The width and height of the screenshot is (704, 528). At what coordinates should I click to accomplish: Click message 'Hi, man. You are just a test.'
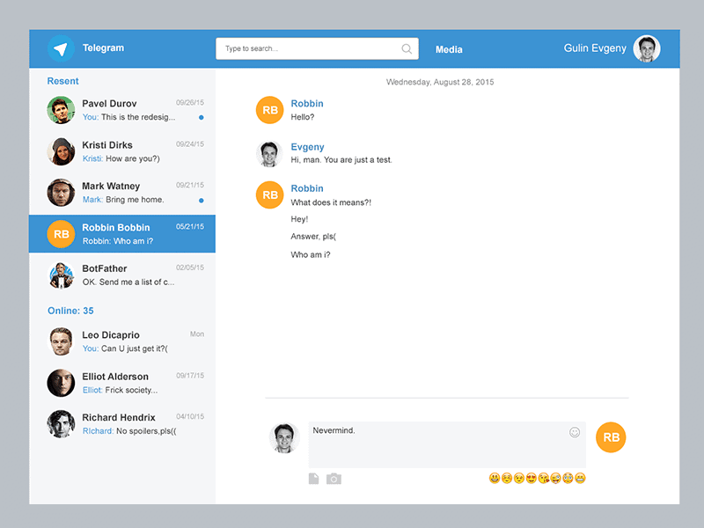click(341, 160)
